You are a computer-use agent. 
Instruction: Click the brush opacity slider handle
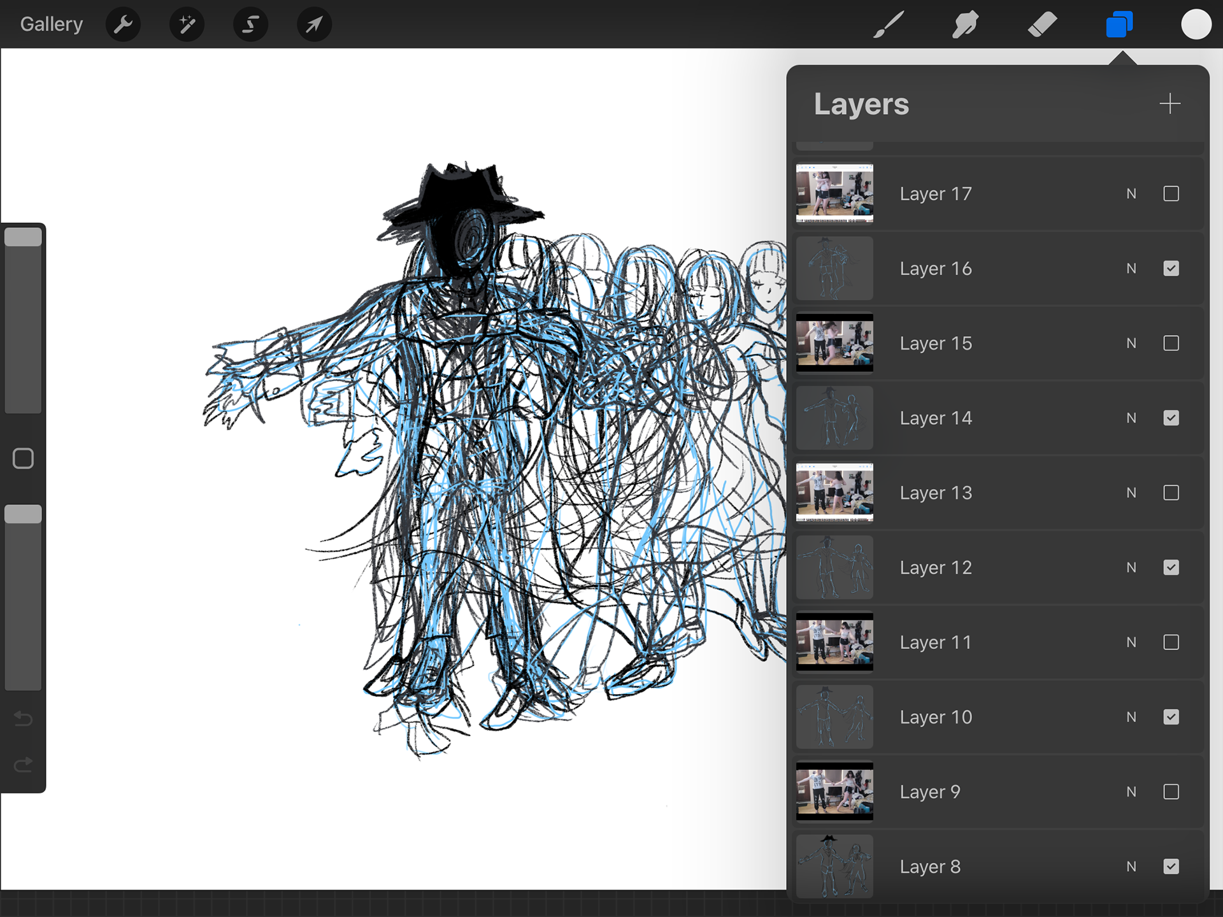[x=23, y=514]
